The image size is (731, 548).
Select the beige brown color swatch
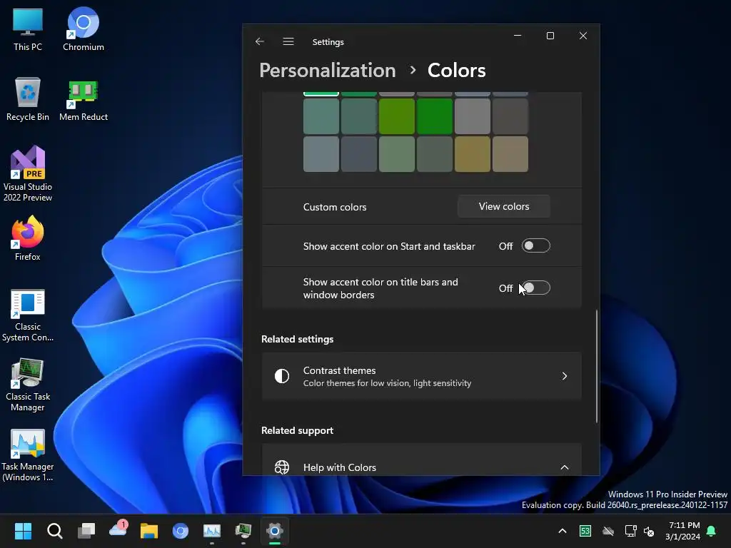510,154
